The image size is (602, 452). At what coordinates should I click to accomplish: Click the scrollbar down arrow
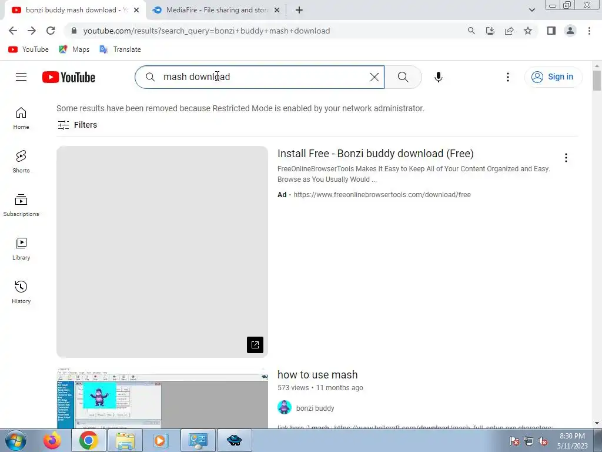coord(597,424)
